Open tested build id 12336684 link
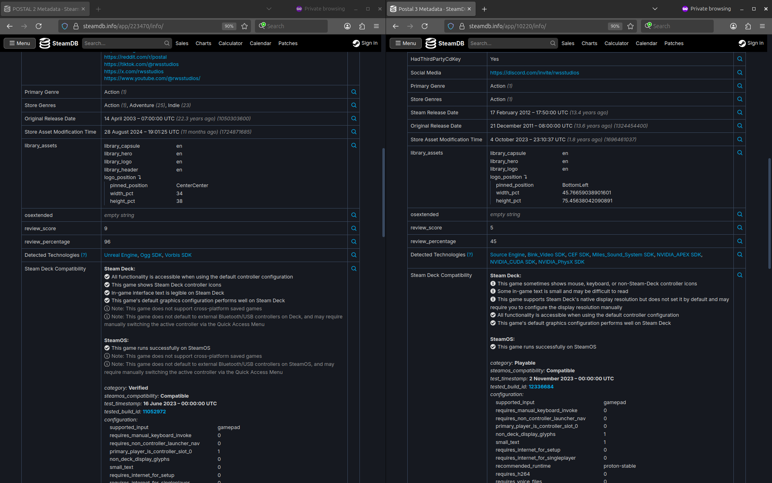 click(x=541, y=387)
